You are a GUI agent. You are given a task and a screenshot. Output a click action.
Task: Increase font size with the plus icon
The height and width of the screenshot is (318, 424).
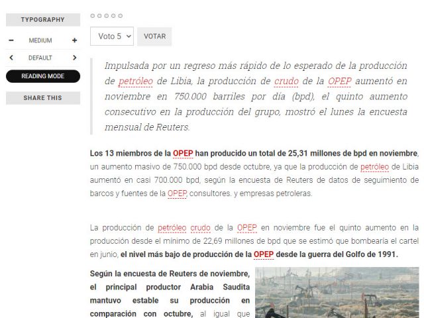pyautogui.click(x=74, y=40)
